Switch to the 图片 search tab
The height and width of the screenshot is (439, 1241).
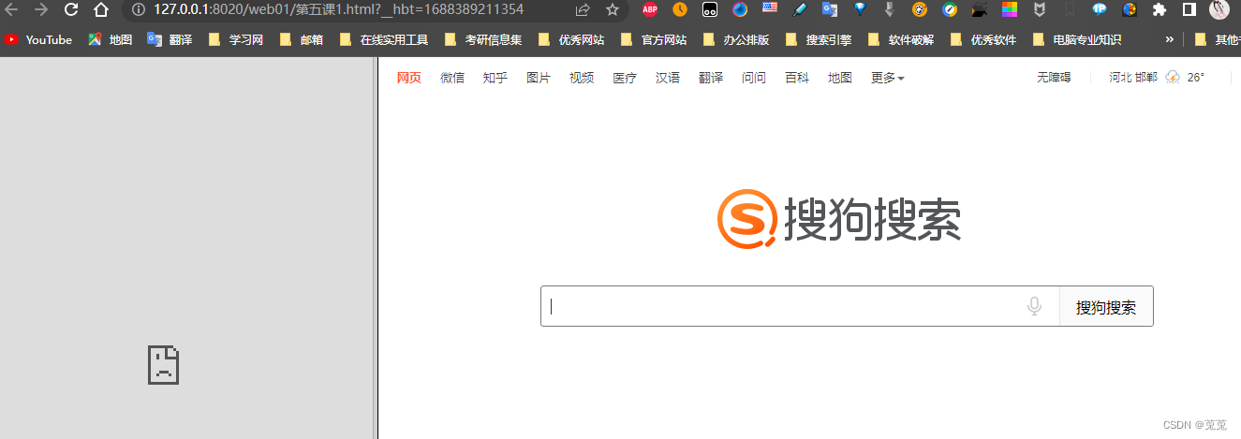[x=539, y=78]
